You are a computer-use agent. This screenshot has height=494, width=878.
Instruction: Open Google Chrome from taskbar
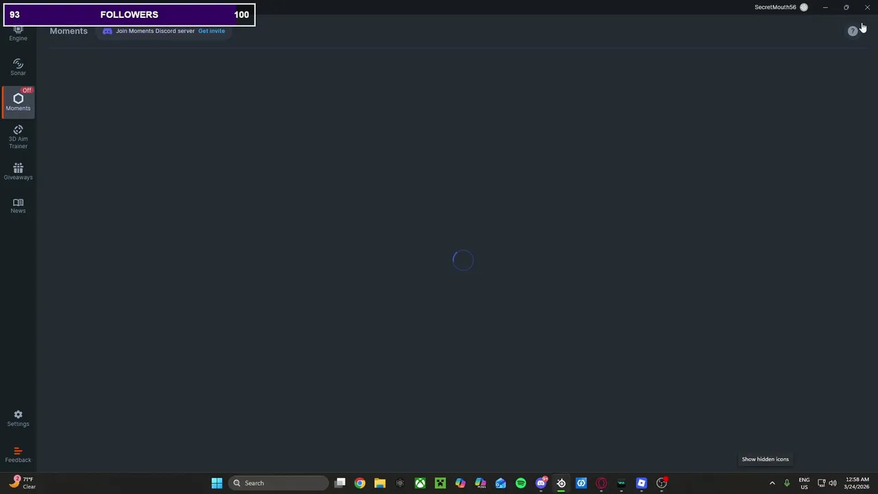[359, 483]
